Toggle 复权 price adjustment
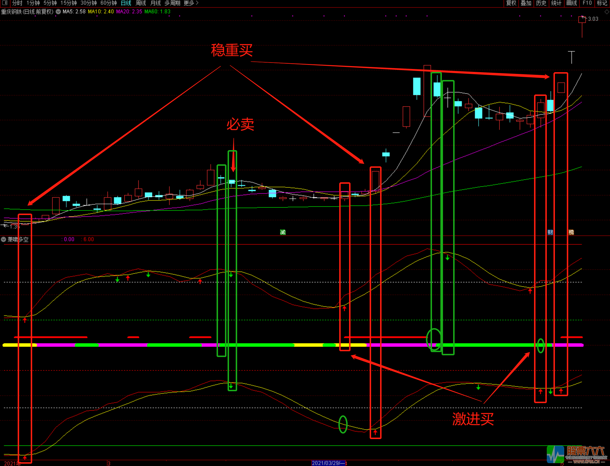Viewport: 610px width, 466px height. pyautogui.click(x=511, y=3)
